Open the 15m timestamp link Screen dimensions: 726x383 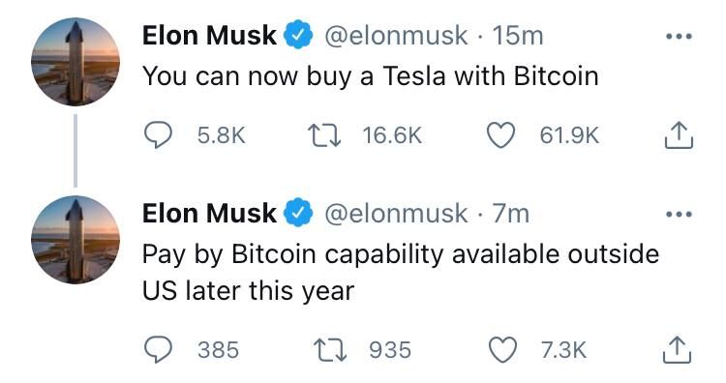click(518, 36)
